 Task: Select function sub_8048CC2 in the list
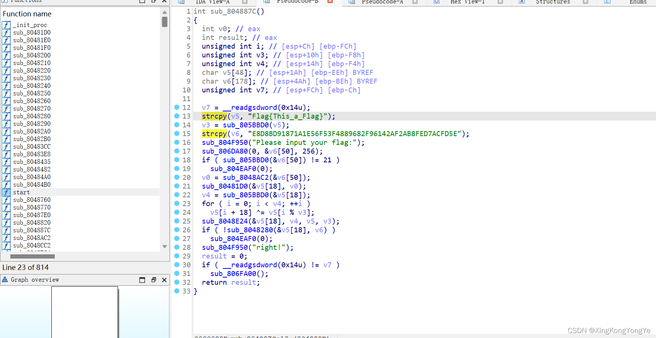32,246
